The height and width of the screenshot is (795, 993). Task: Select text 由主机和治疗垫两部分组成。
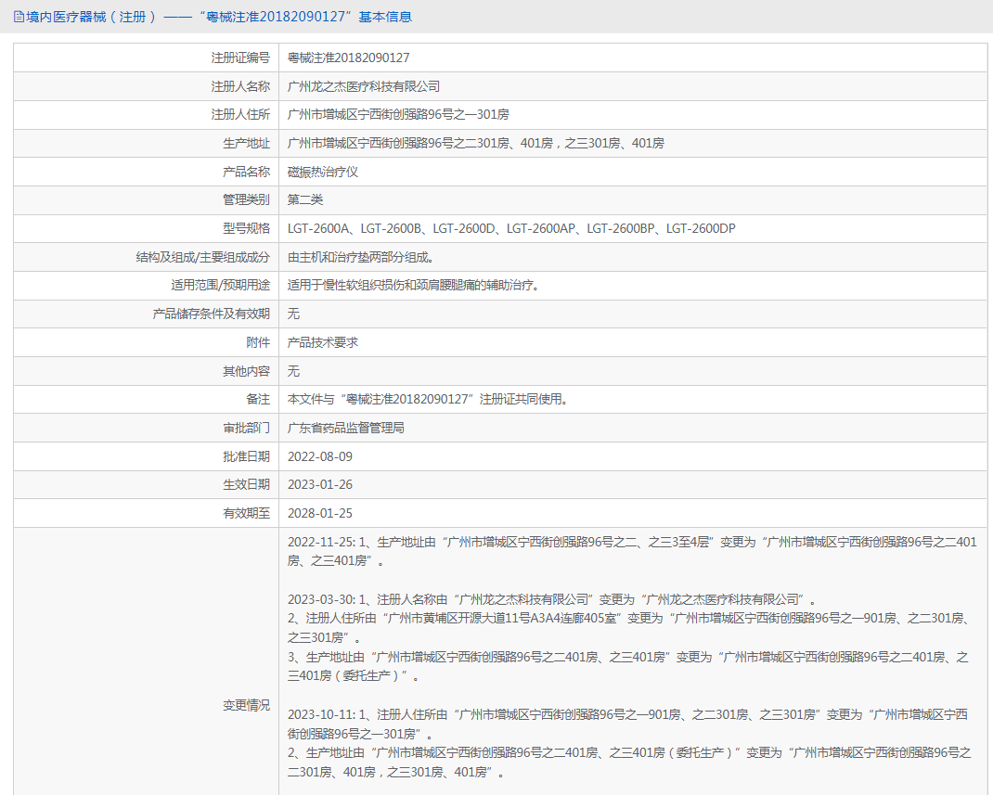361,257
